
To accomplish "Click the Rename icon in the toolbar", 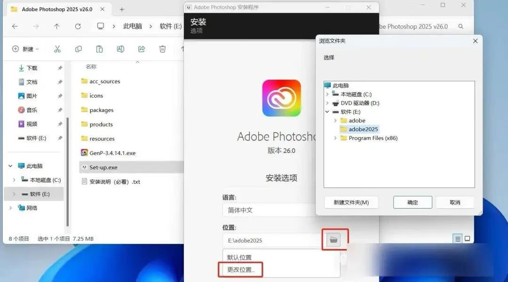I will pos(120,49).
